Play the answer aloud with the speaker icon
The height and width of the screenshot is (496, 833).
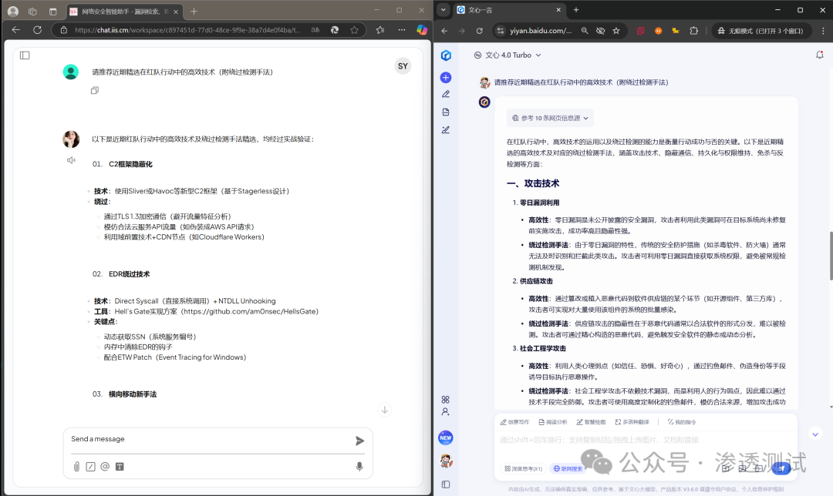tap(71, 160)
